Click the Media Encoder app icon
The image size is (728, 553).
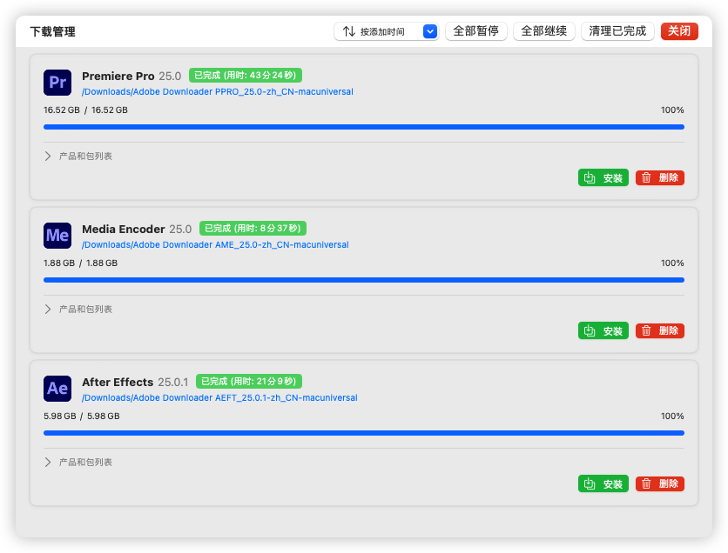pyautogui.click(x=57, y=236)
